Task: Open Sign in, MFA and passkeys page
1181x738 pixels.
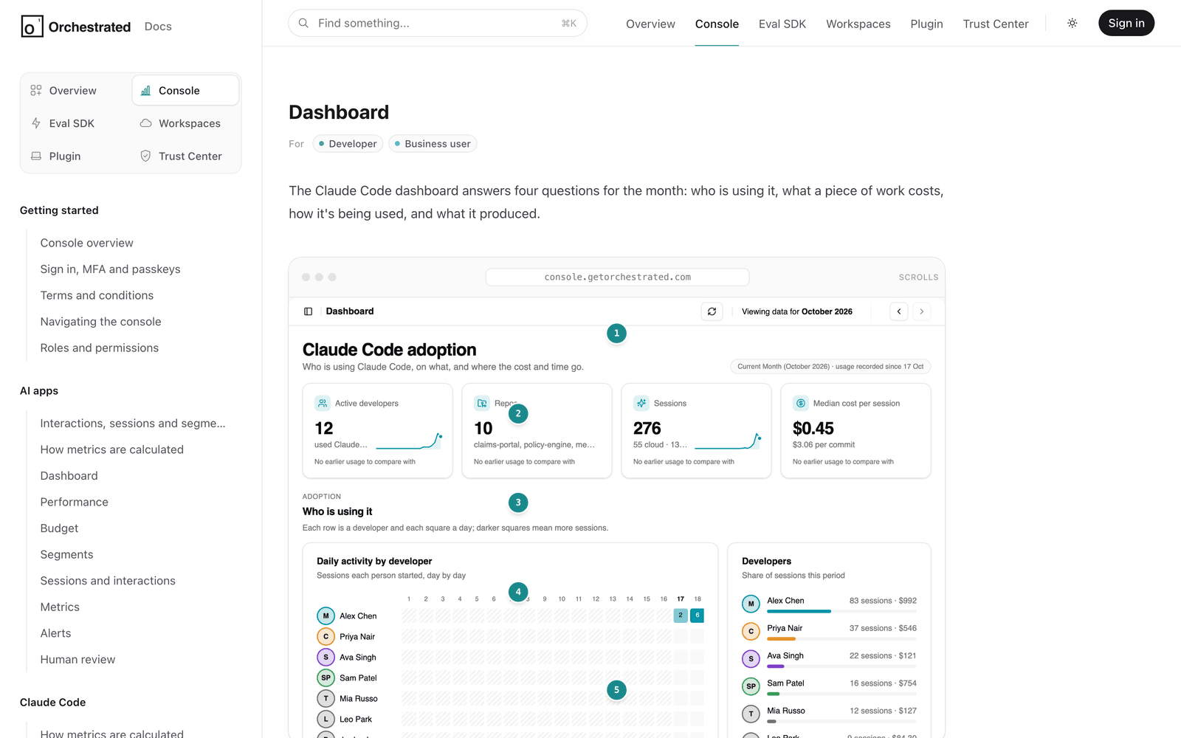Action: (x=111, y=269)
